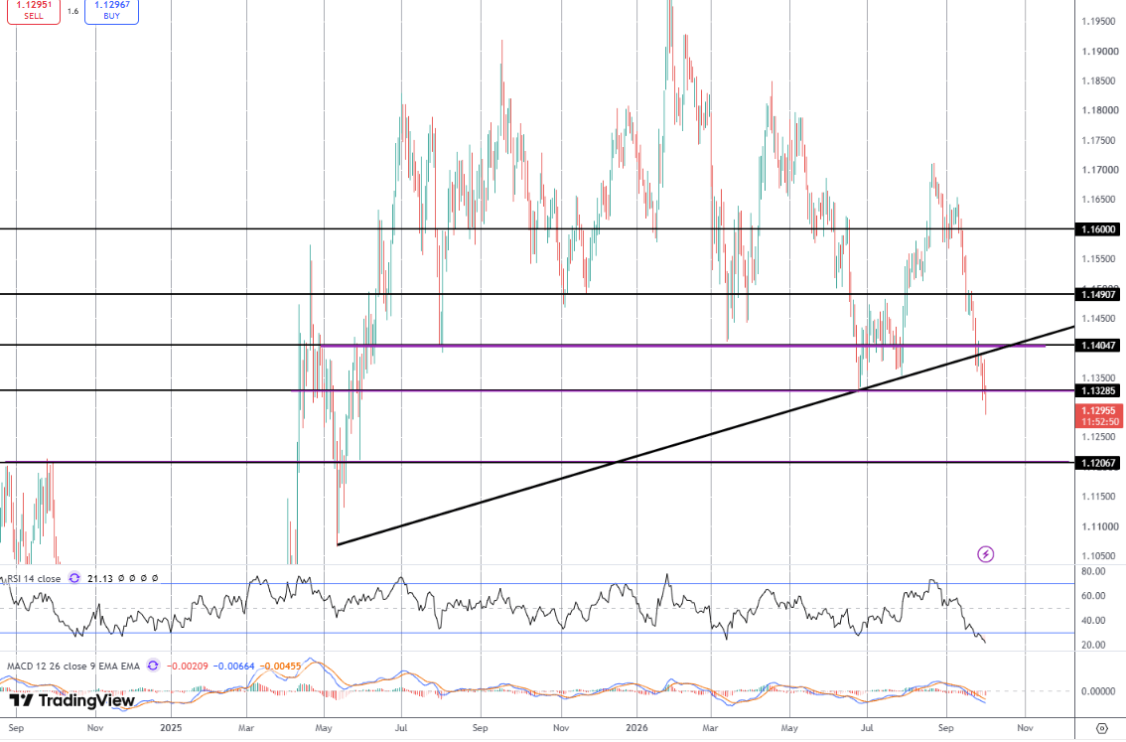Screen dimensions: 1126x742
Task: Open chart settings hexagon gear icon
Action: [1102, 728]
